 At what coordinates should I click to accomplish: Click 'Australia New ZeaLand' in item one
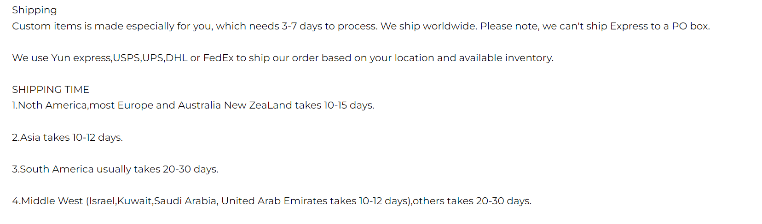[235, 105]
